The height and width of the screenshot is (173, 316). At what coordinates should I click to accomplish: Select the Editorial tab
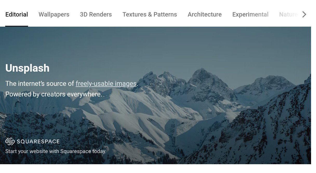pyautogui.click(x=17, y=14)
